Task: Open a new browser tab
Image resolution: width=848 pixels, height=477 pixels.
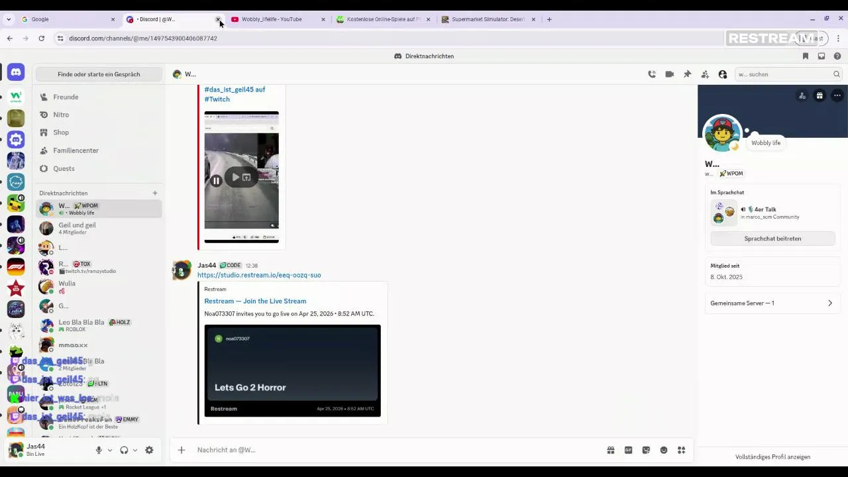Action: [549, 19]
